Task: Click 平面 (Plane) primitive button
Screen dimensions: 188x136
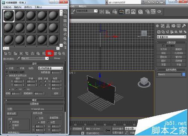Action: [179, 65]
